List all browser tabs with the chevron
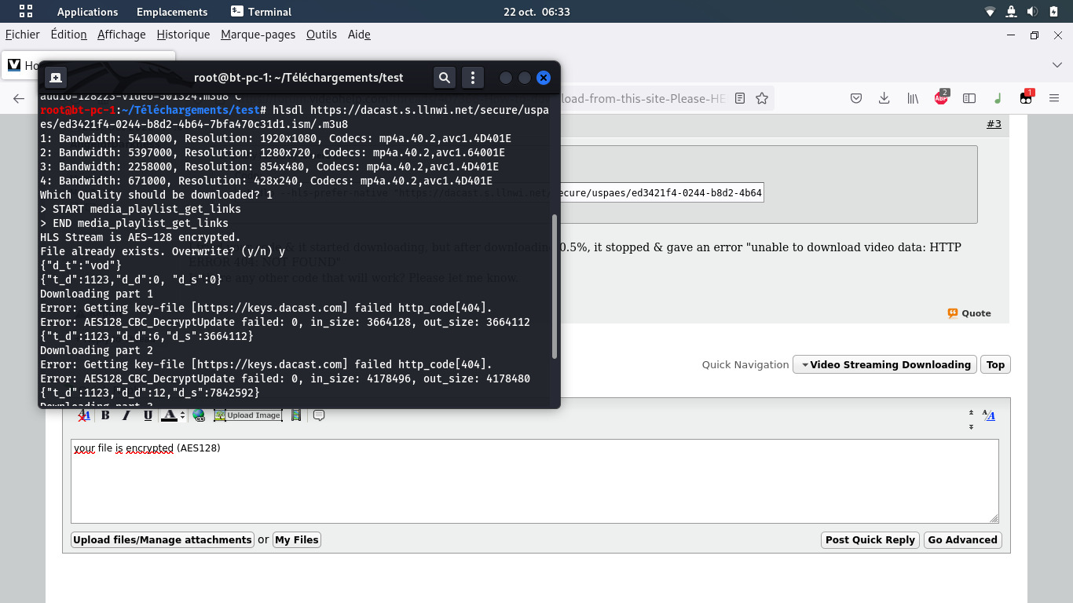 [1057, 65]
